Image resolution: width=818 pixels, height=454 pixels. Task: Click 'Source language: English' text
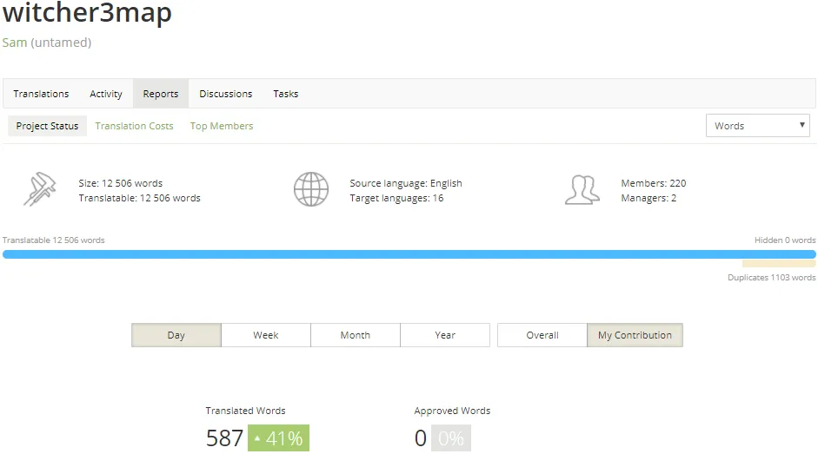(x=406, y=183)
